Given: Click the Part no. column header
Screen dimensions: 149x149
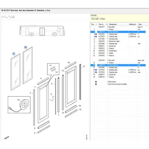Looking at the screenshot, I should (x=101, y=24).
